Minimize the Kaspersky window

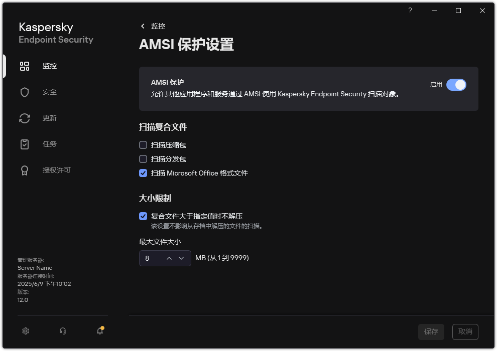point(434,11)
